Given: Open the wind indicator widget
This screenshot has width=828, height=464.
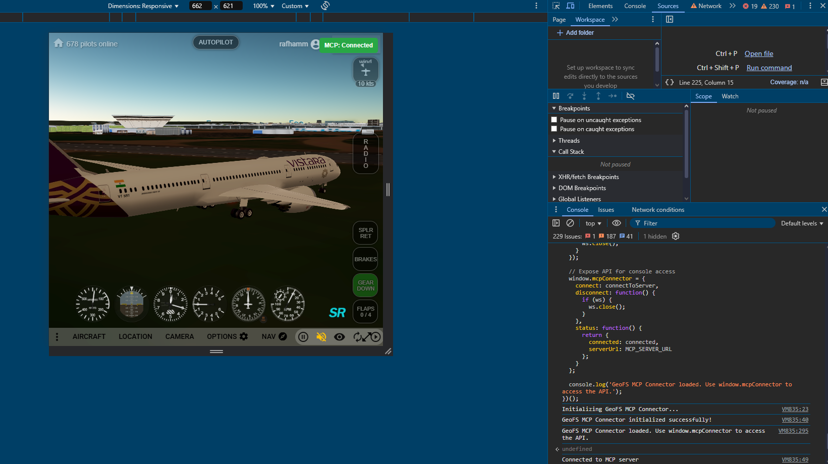Looking at the screenshot, I should click(365, 70).
